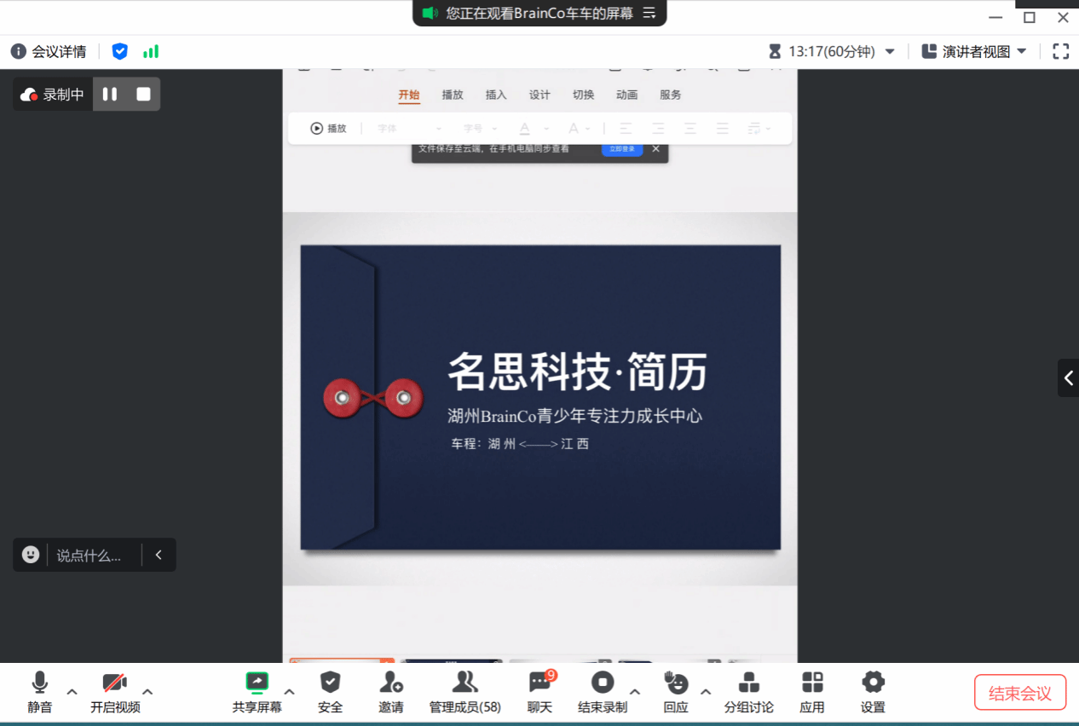1079x726 pixels.
Task: Open the Security shield options
Action: click(330, 683)
